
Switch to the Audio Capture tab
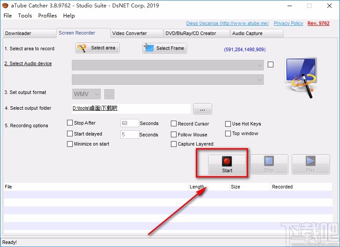(257, 33)
